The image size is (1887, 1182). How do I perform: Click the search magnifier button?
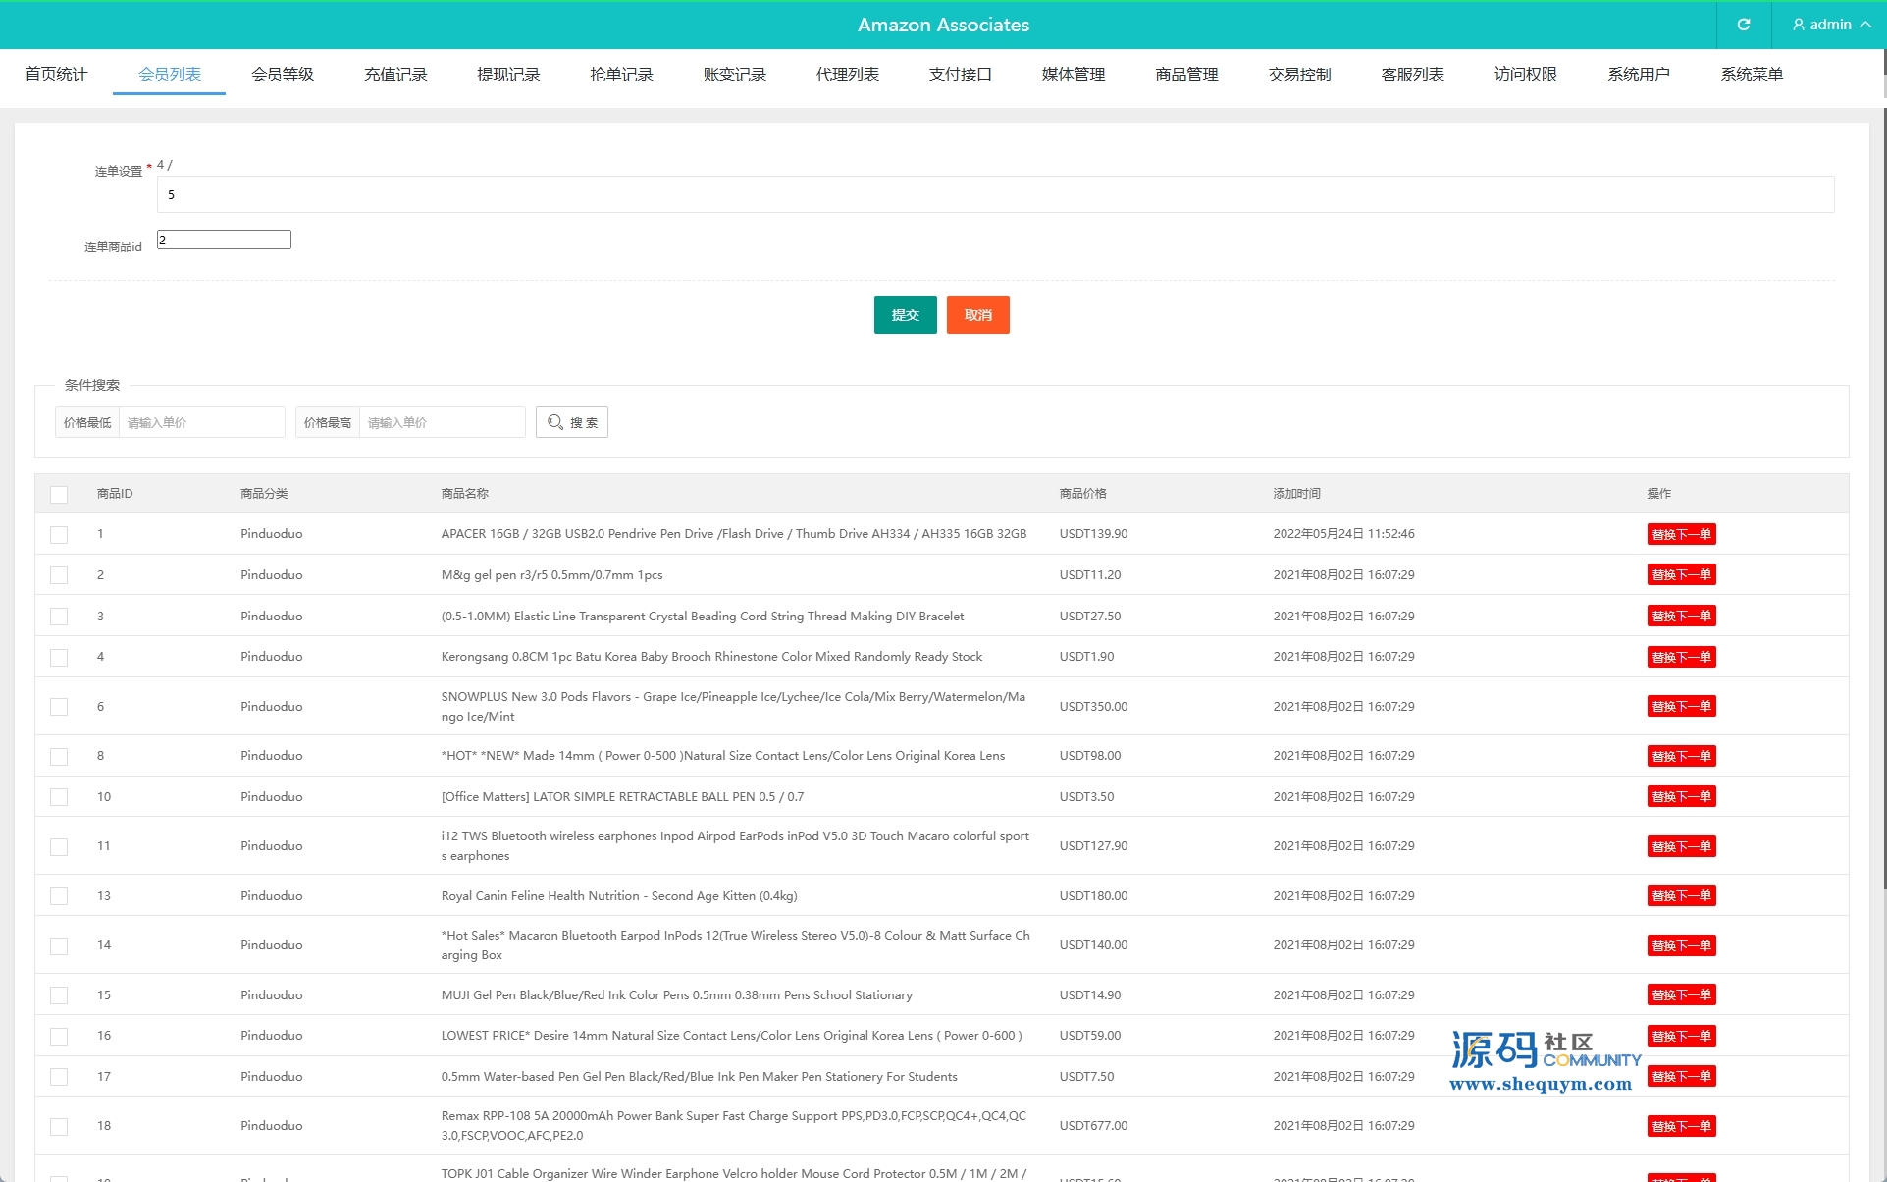point(572,422)
